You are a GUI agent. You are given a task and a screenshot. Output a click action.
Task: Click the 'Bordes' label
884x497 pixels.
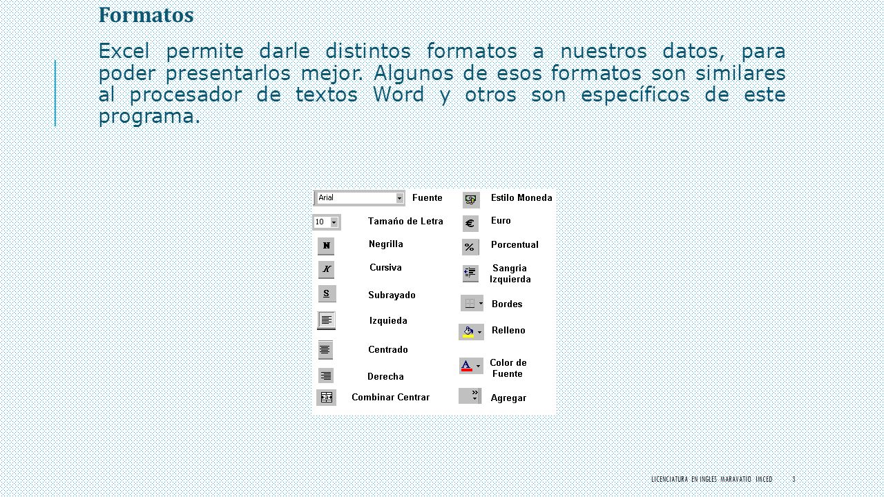pyautogui.click(x=507, y=304)
